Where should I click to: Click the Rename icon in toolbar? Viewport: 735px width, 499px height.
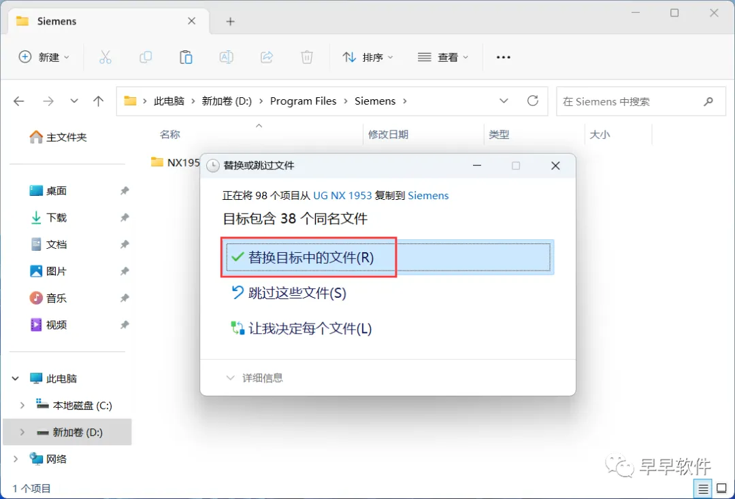[x=227, y=57]
